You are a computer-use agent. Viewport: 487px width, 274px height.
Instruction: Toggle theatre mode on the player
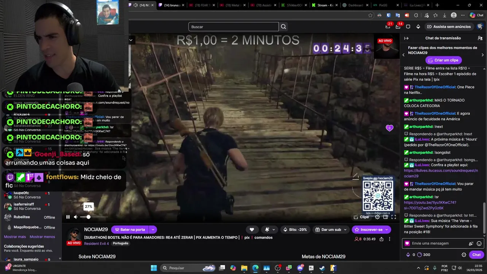pyautogui.click(x=385, y=217)
